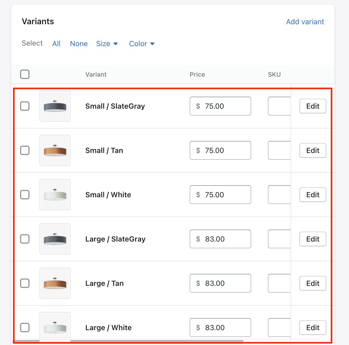The image size is (349, 345).
Task: Expand the Size selection dropdown
Action: pyautogui.click(x=107, y=44)
